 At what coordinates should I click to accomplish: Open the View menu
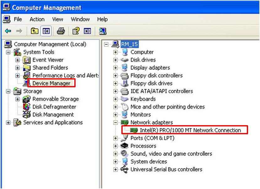57,19
